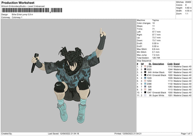Click thread code '1028'
193x136 pixels.
coord(170,78)
